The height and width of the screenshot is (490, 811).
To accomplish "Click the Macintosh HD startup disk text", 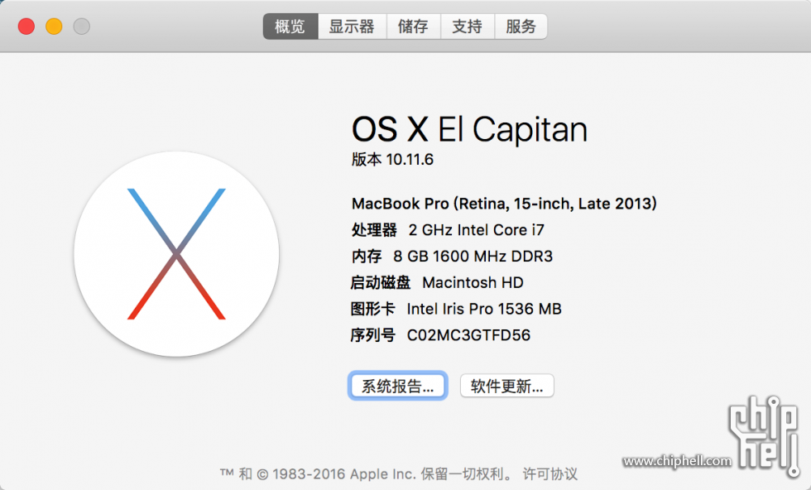I will [473, 282].
